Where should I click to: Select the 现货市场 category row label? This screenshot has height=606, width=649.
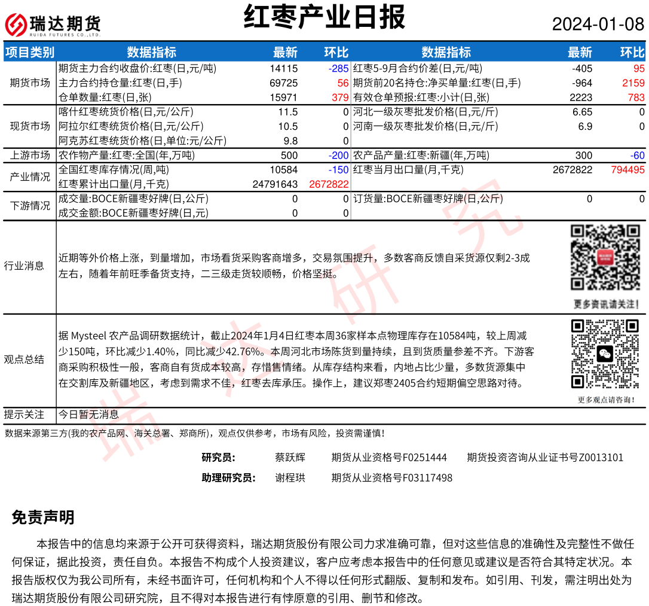pos(29,126)
